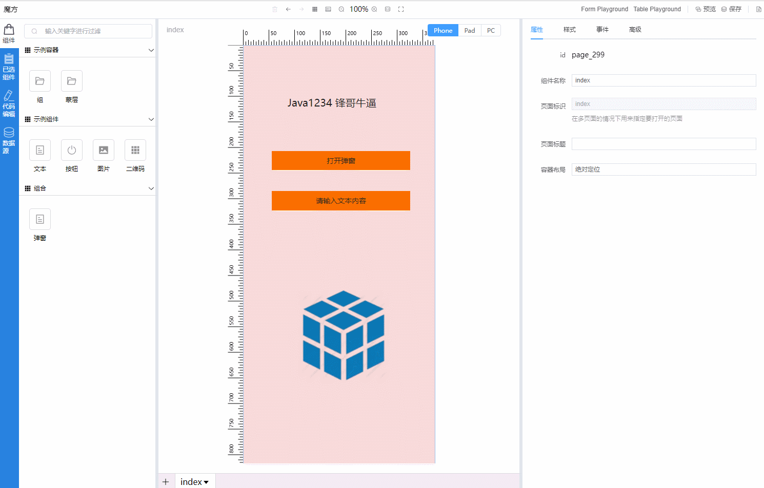The height and width of the screenshot is (488, 764).
Task: Select the Phone device mode
Action: [443, 31]
